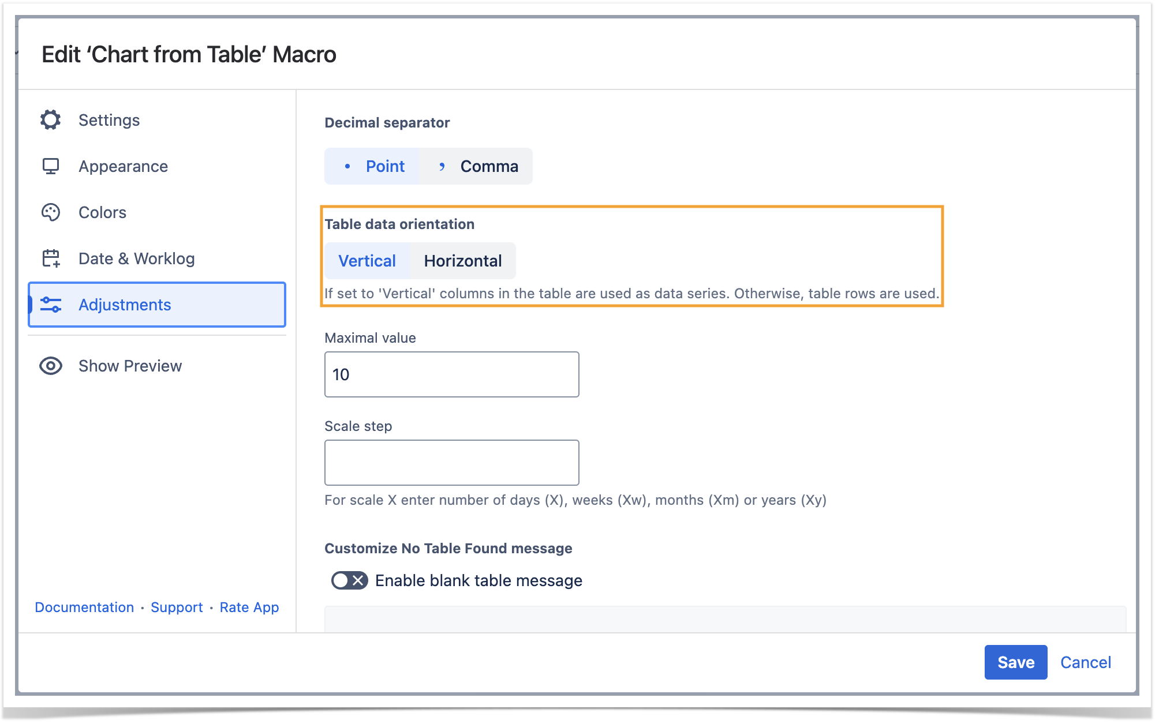Click the Show Preview eye icon
This screenshot has width=1159, height=724.
click(x=51, y=366)
